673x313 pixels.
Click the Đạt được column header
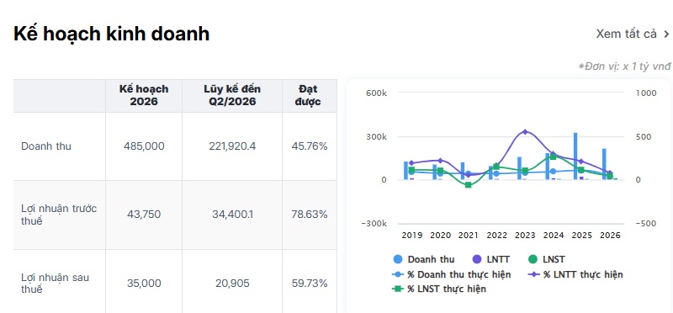[310, 95]
